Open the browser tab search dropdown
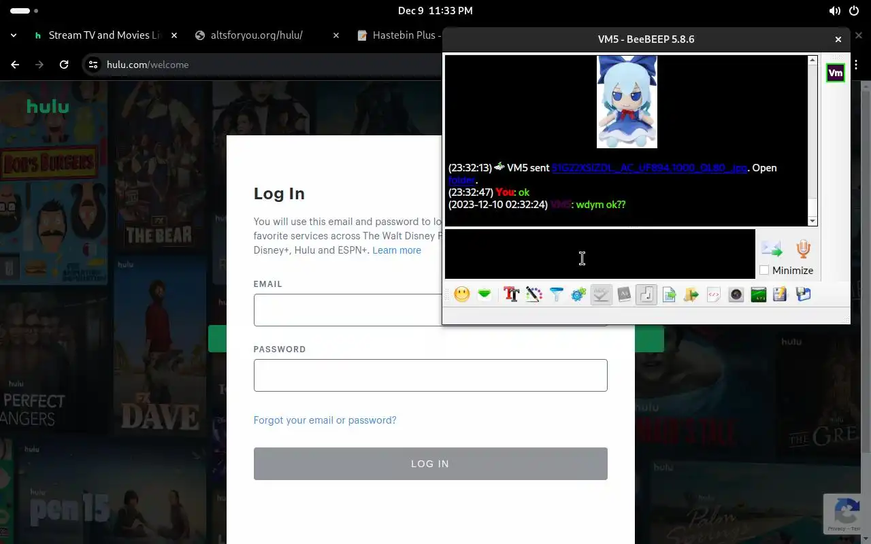The width and height of the screenshot is (871, 544). (x=14, y=35)
